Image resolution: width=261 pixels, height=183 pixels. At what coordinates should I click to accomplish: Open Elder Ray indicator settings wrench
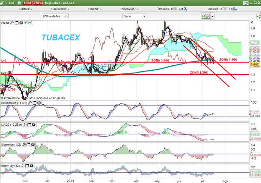[23, 165]
